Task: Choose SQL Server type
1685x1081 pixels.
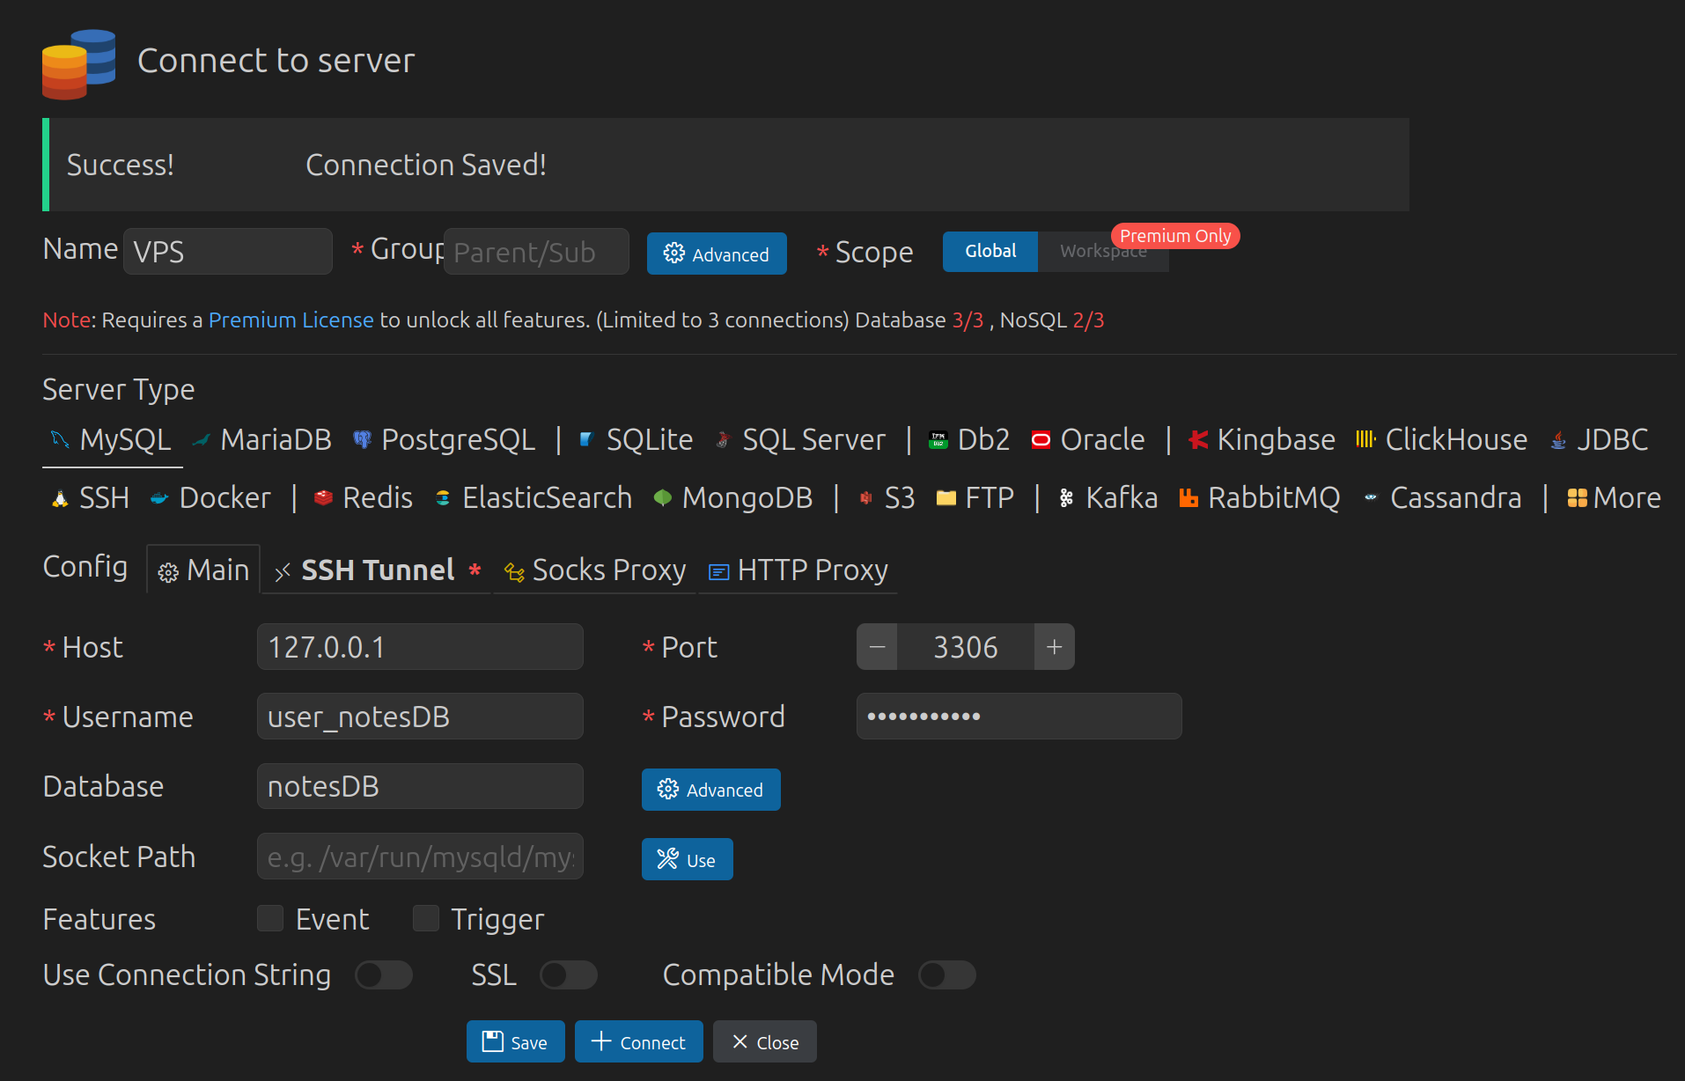Action: tap(800, 439)
